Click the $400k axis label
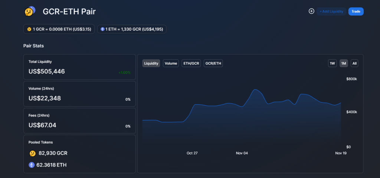The image size is (380, 178). coord(351,112)
